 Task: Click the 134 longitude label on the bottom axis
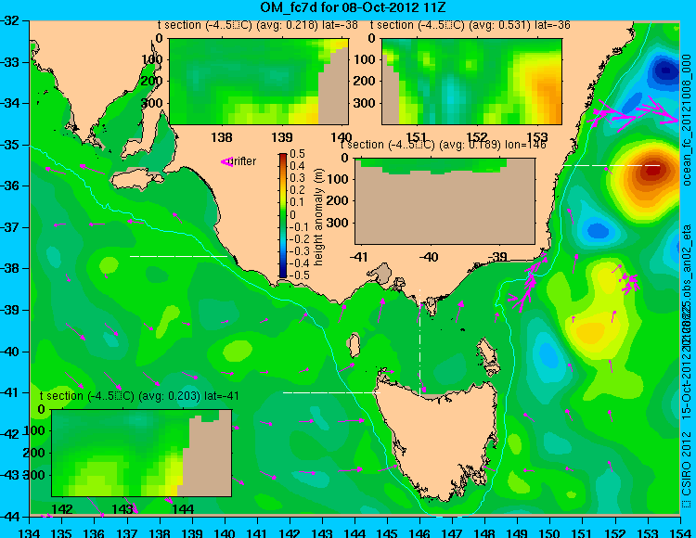coord(30,532)
